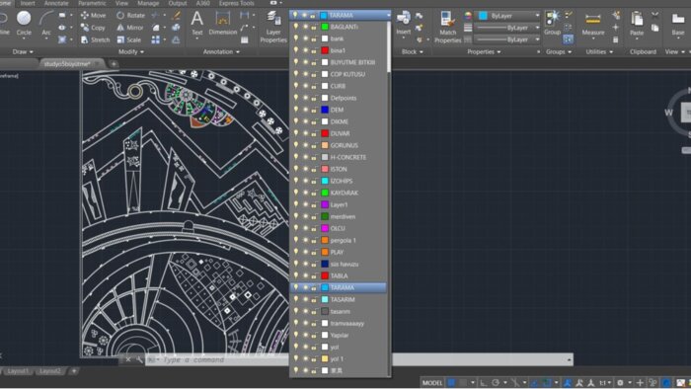Image resolution: width=691 pixels, height=389 pixels.
Task: Close the command line with X icon
Action: [x=127, y=359]
